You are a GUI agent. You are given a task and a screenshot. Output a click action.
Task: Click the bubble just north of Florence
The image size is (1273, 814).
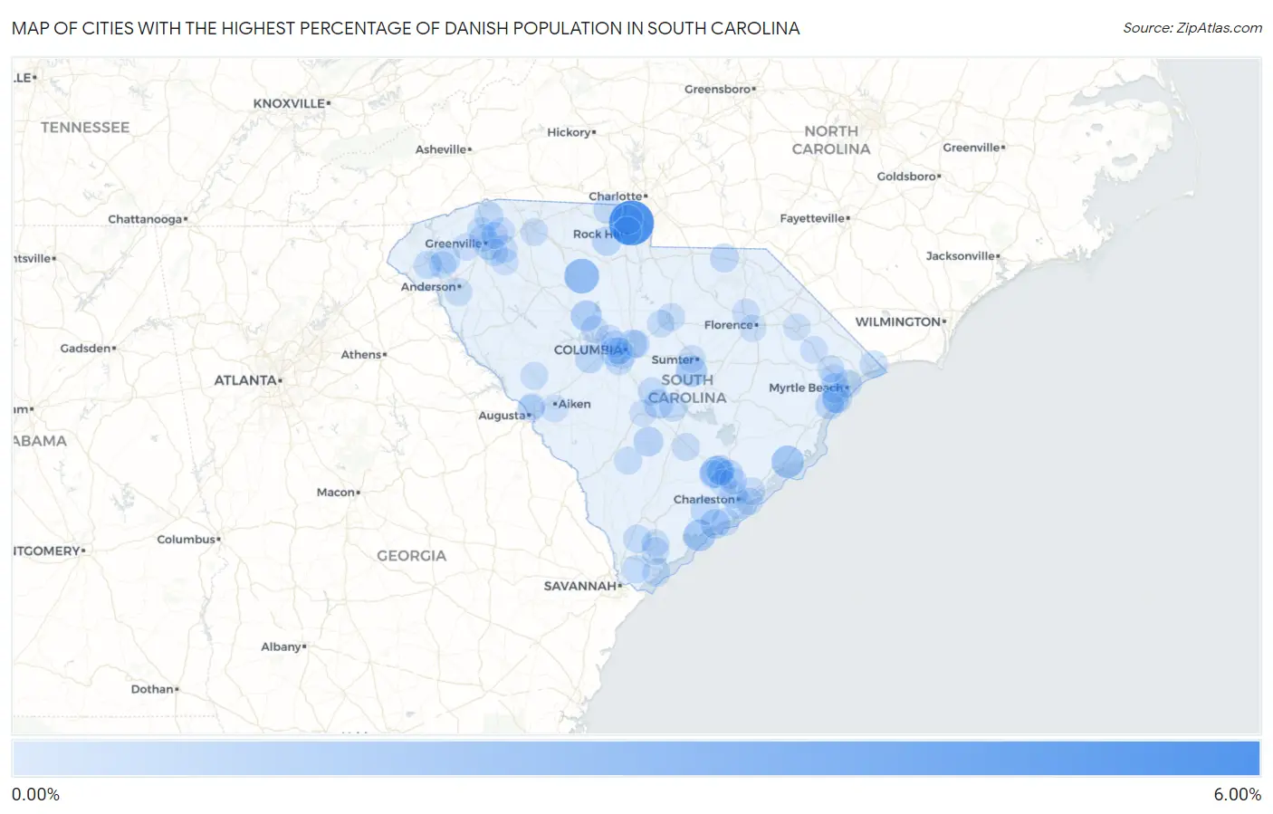point(745,313)
